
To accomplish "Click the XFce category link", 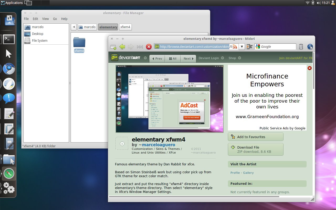I will [x=172, y=153].
